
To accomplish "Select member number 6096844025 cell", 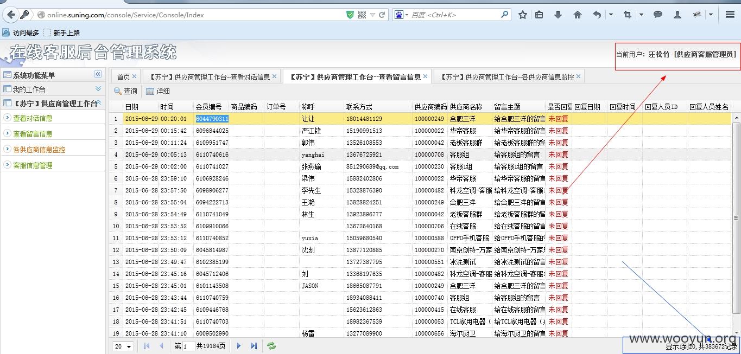I will 212,131.
